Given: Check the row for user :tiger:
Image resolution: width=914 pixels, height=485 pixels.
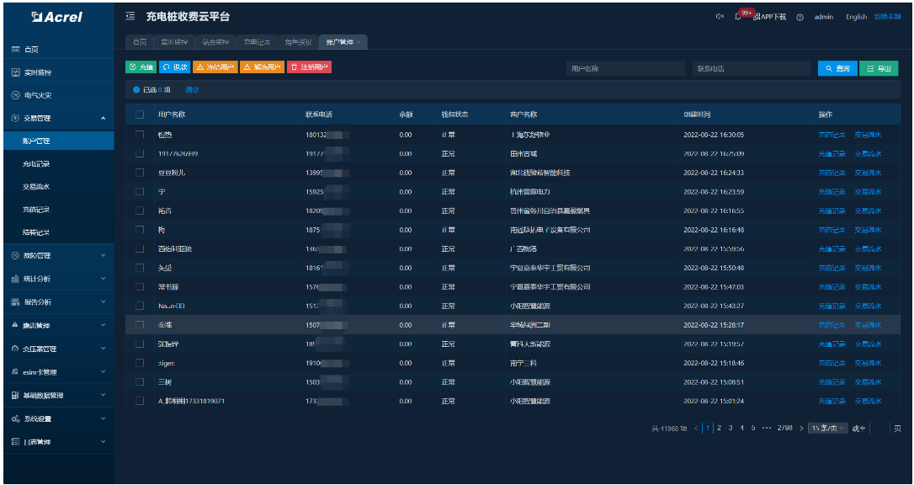Looking at the screenshot, I should 140,363.
